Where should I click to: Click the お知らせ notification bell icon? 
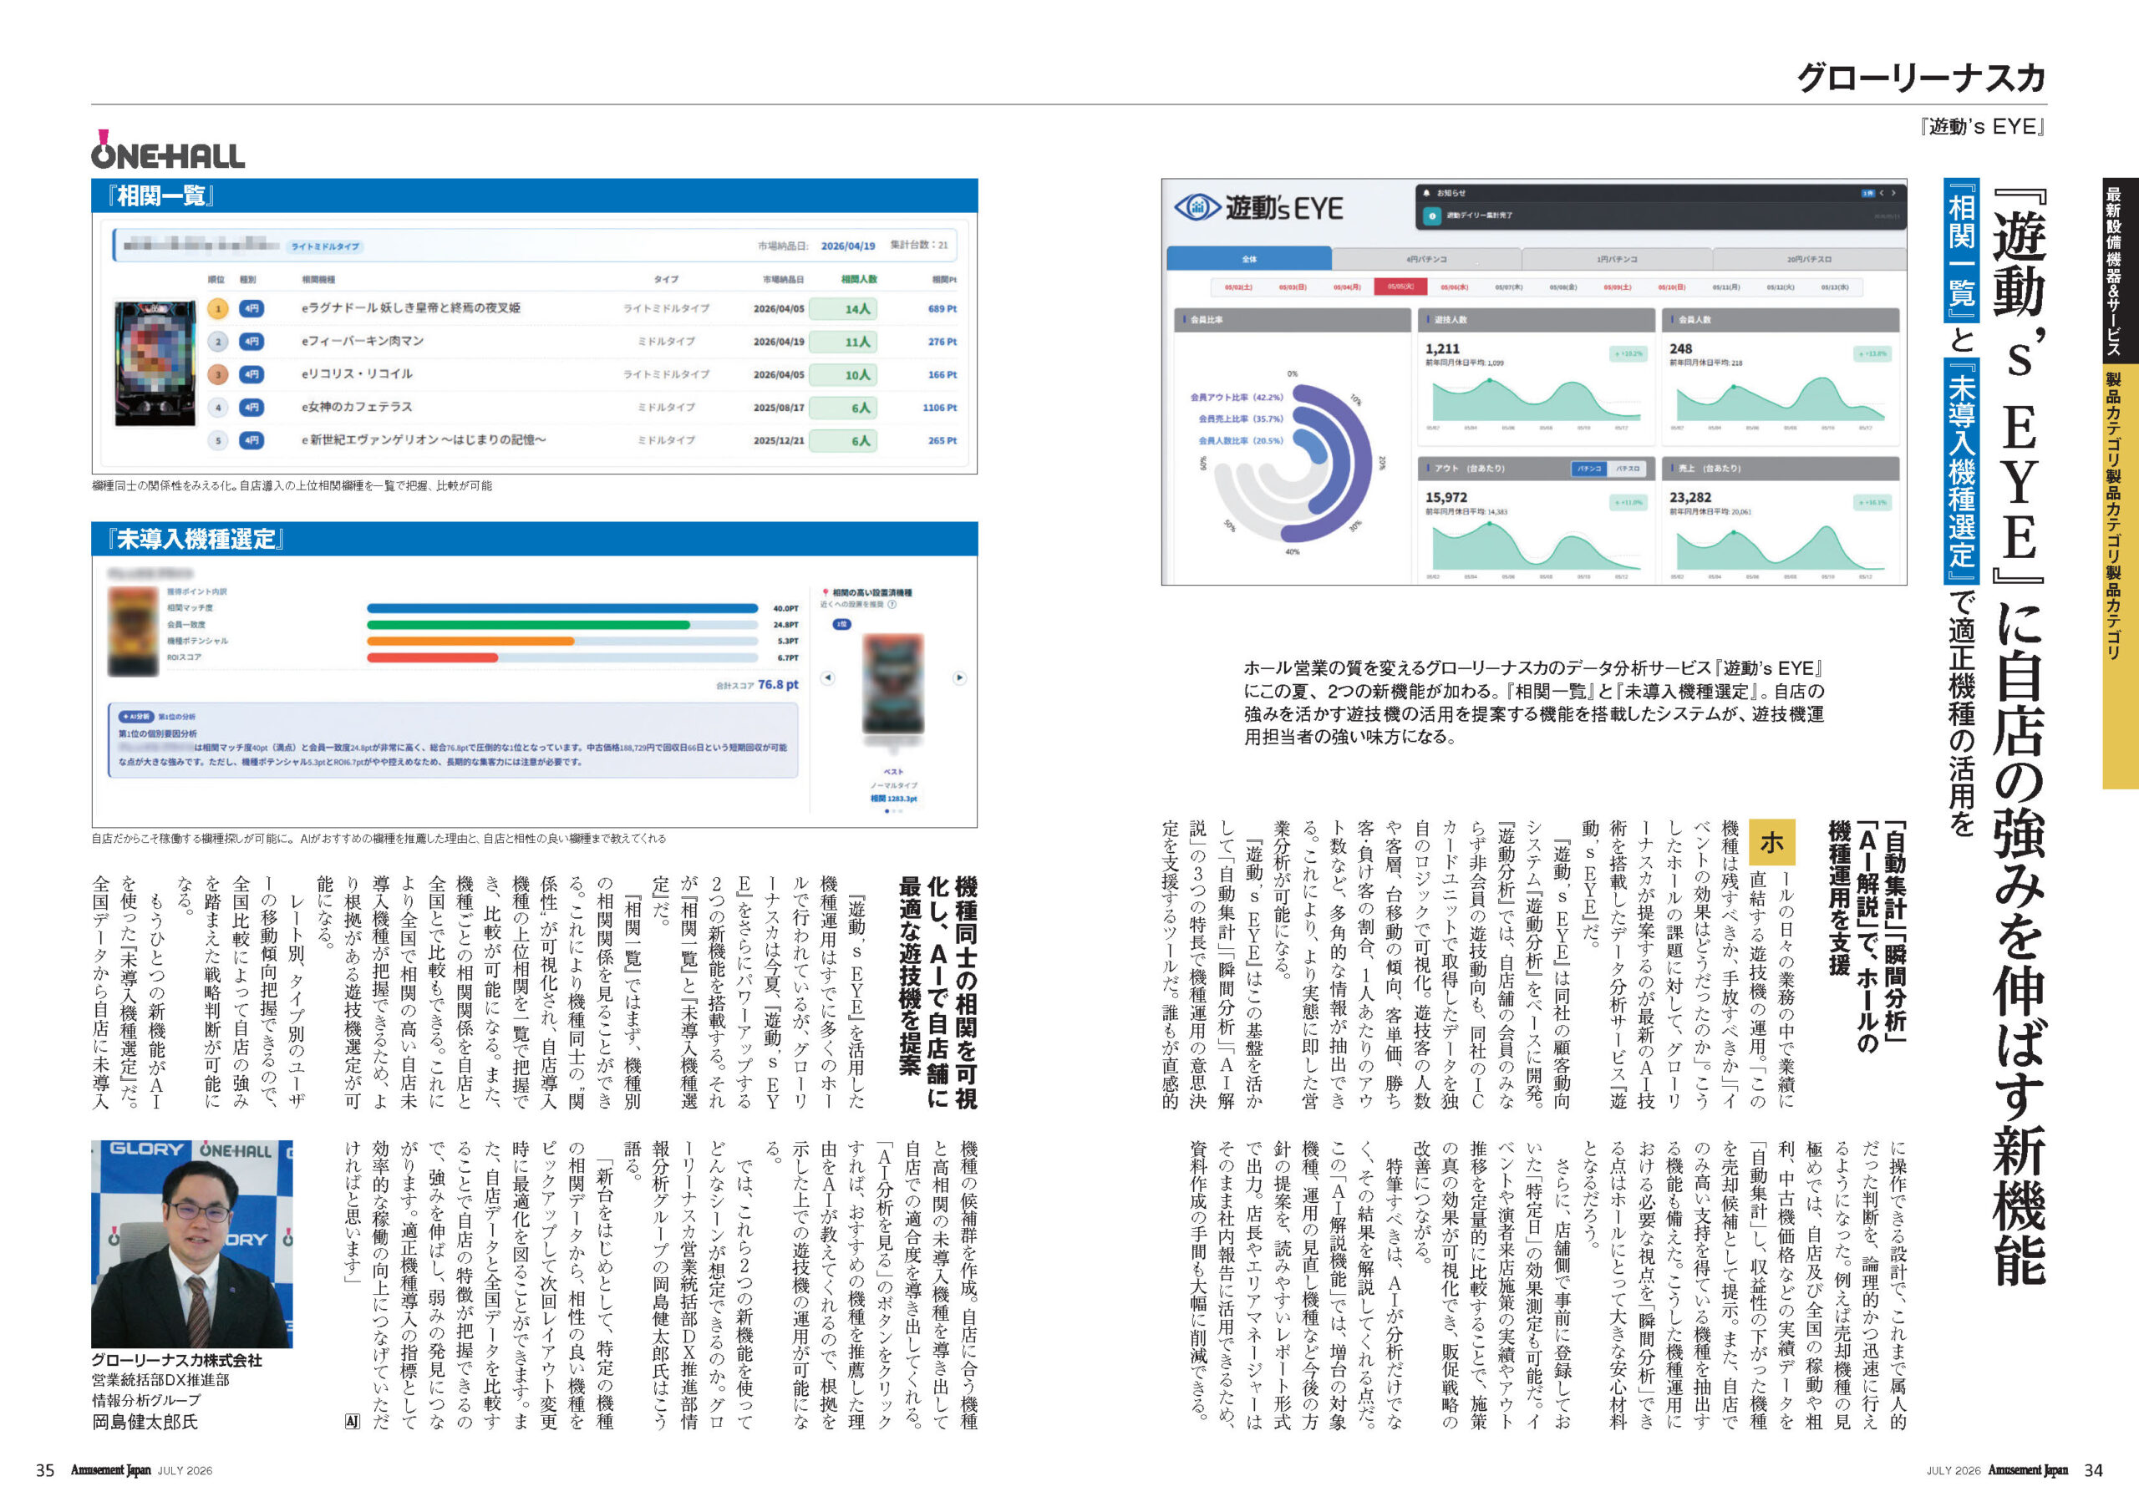click(1426, 193)
